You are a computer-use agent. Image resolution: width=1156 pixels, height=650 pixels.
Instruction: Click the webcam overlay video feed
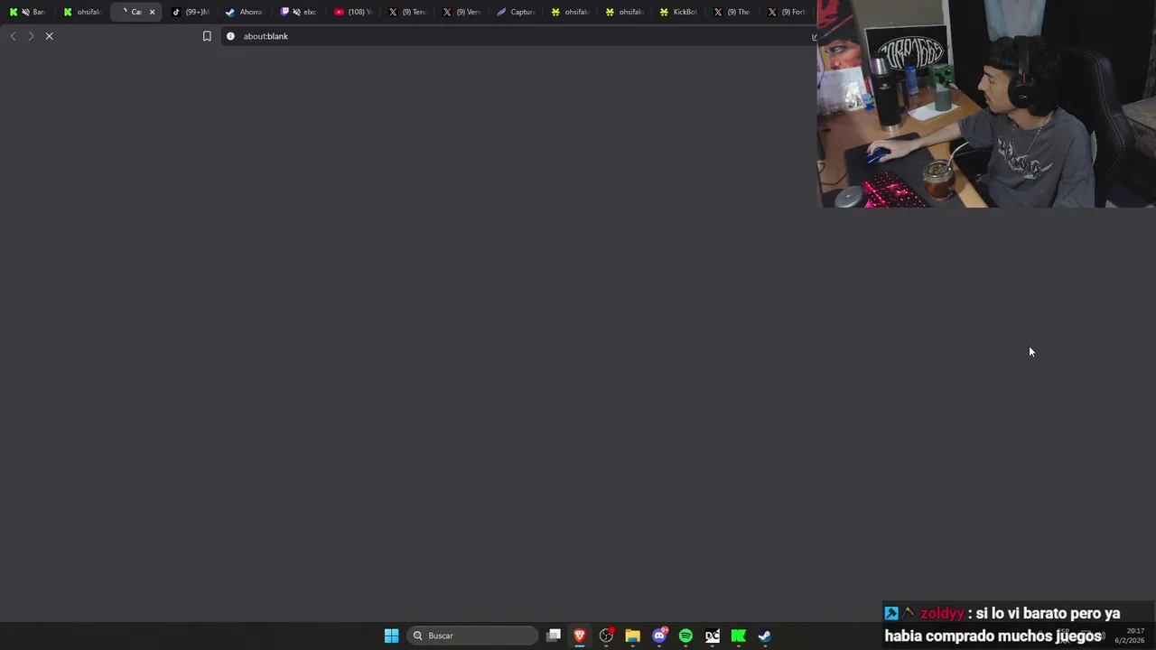[x=986, y=104]
